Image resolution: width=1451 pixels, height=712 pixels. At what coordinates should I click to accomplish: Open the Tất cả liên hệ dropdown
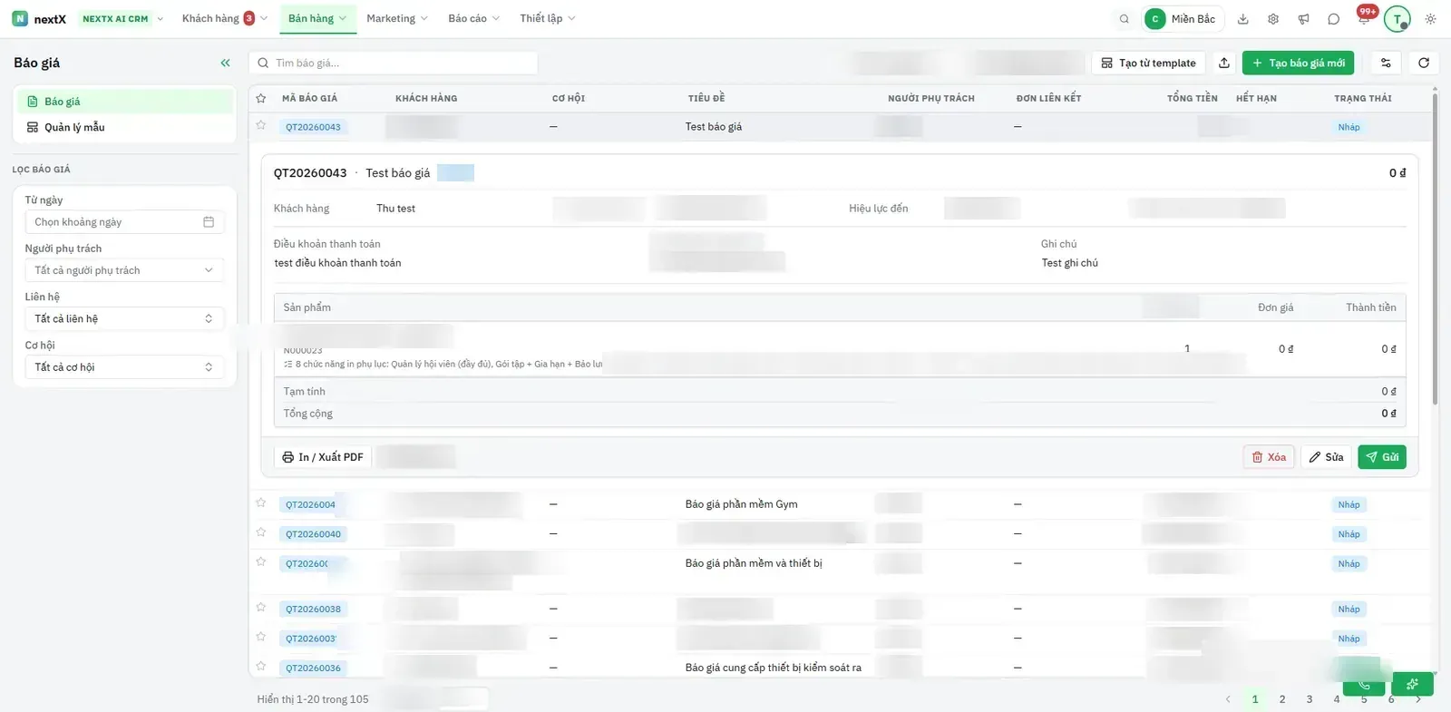coord(124,318)
